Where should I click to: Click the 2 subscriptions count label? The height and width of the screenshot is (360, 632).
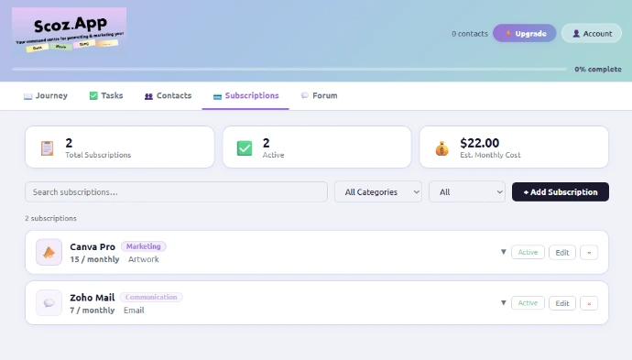tap(50, 218)
